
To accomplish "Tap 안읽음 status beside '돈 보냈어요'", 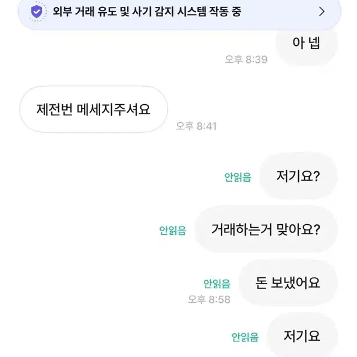I will (217, 284).
